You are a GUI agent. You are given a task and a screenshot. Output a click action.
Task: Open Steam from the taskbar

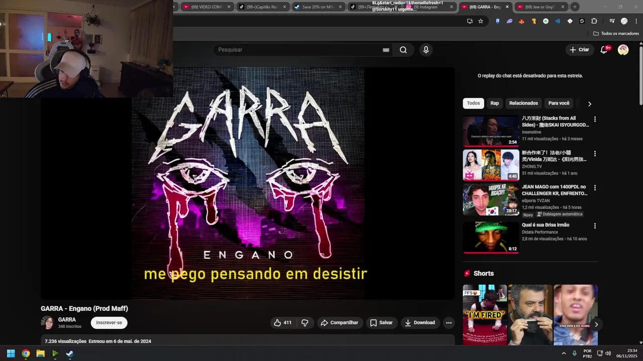coord(69,353)
